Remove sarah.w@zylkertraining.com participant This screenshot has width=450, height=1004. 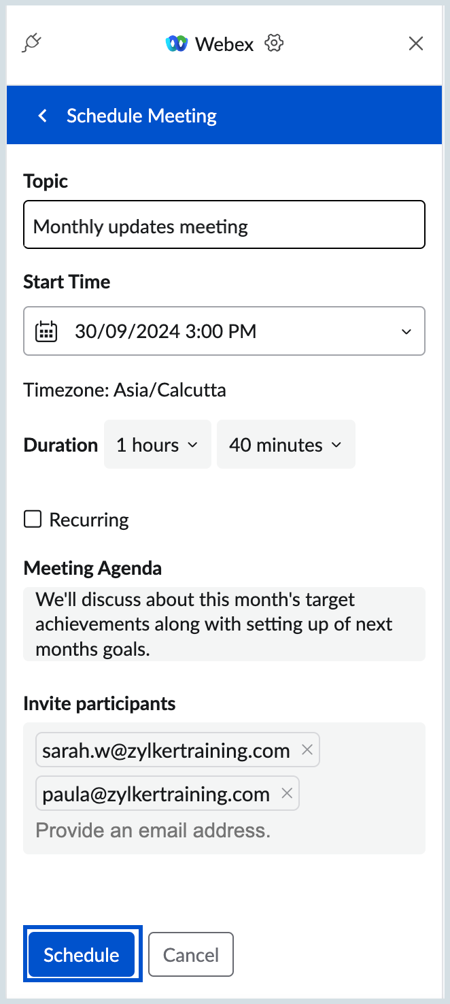point(307,750)
